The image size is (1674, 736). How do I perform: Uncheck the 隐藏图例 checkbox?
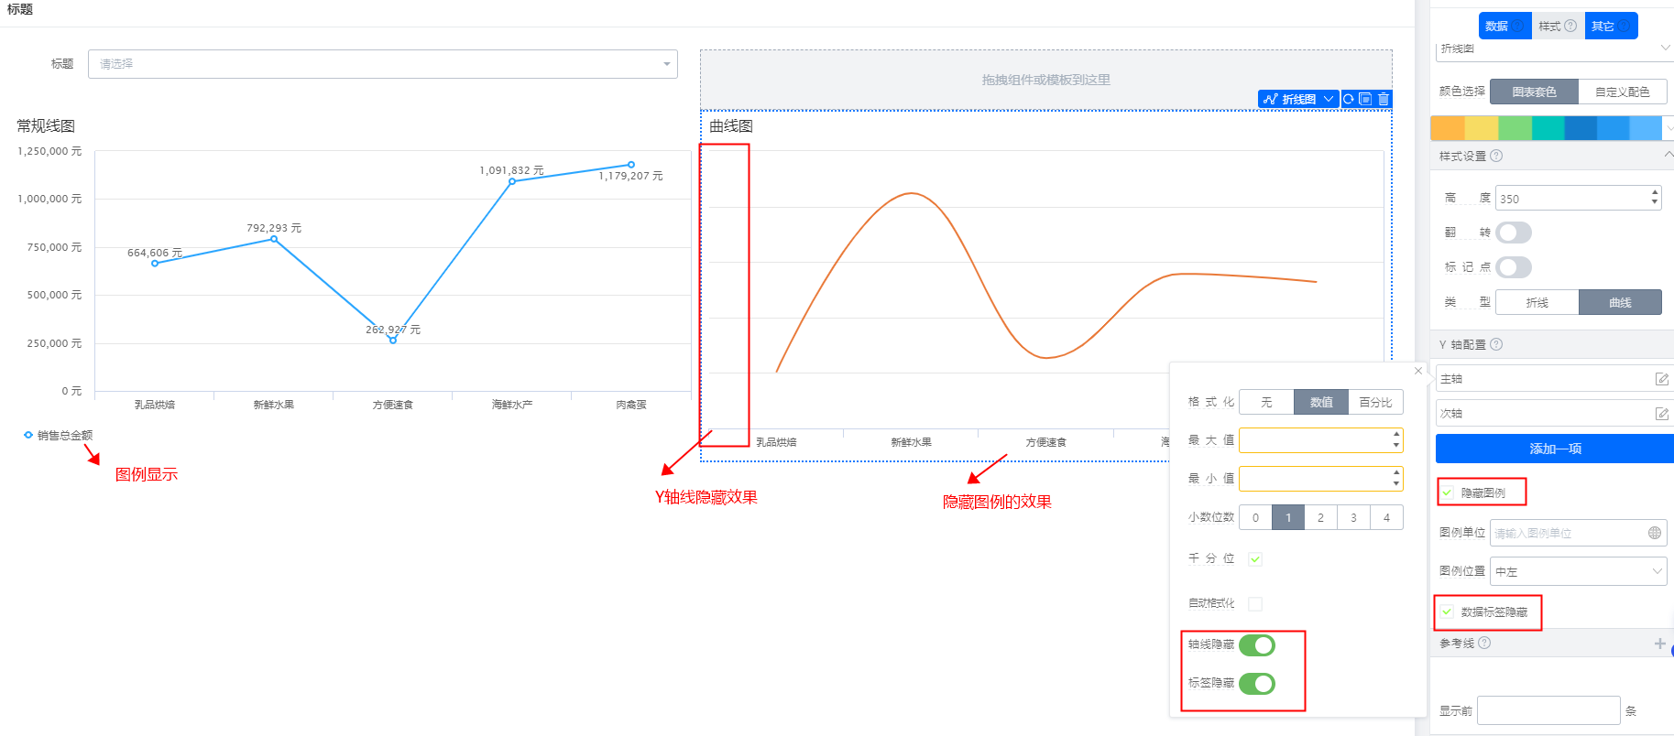coord(1447,492)
